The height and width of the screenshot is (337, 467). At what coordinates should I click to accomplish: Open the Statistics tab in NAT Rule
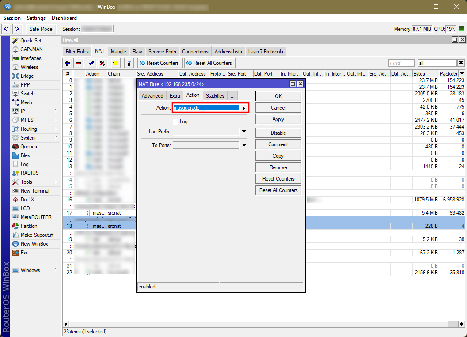click(x=215, y=96)
